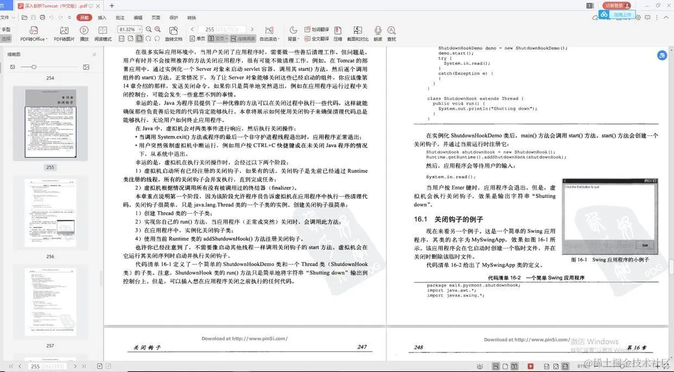Click the red play icon in status bar
This screenshot has height=372, width=674.
tap(530, 366)
